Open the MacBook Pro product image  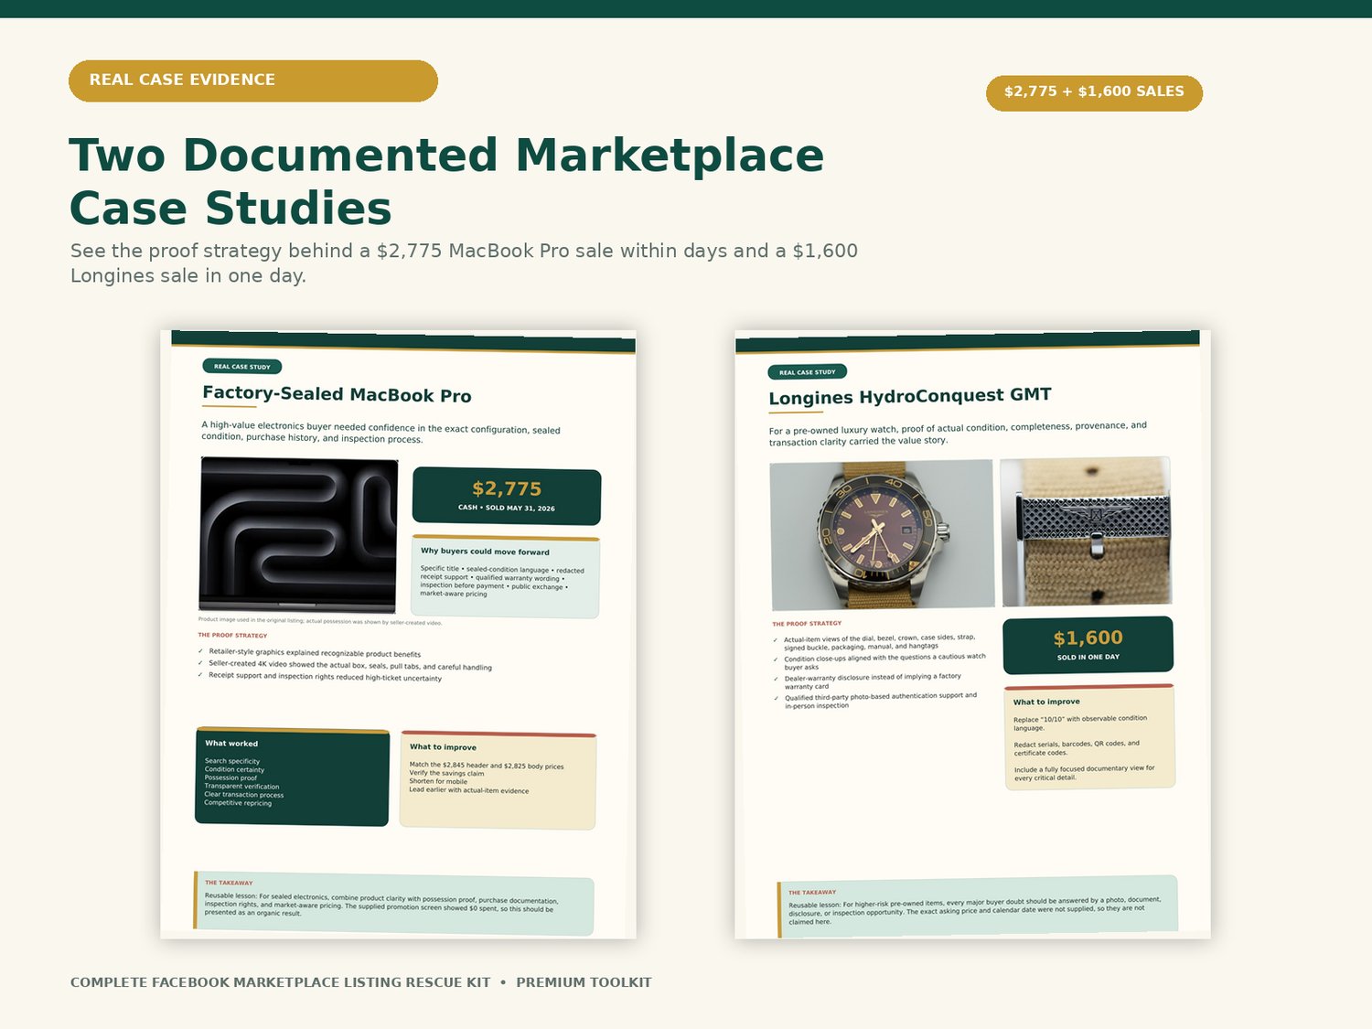point(298,535)
